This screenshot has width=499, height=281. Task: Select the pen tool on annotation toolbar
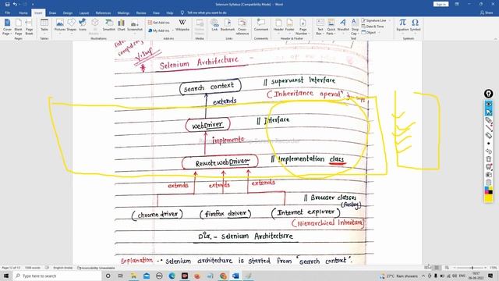[x=489, y=120]
